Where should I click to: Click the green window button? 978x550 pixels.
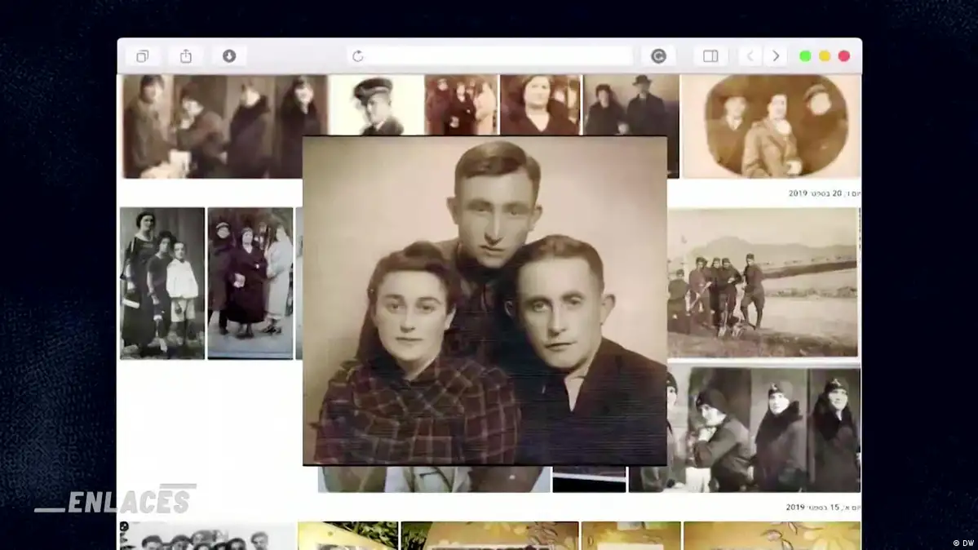point(805,56)
